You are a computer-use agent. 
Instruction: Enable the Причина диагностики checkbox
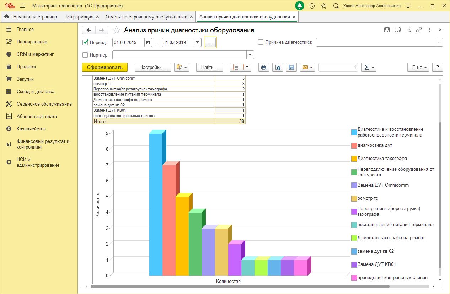pyautogui.click(x=261, y=42)
